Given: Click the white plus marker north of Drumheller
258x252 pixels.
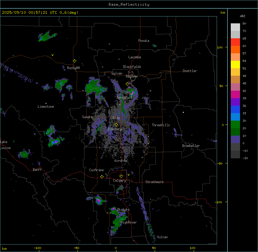Looking at the screenshot, I should (183, 112).
